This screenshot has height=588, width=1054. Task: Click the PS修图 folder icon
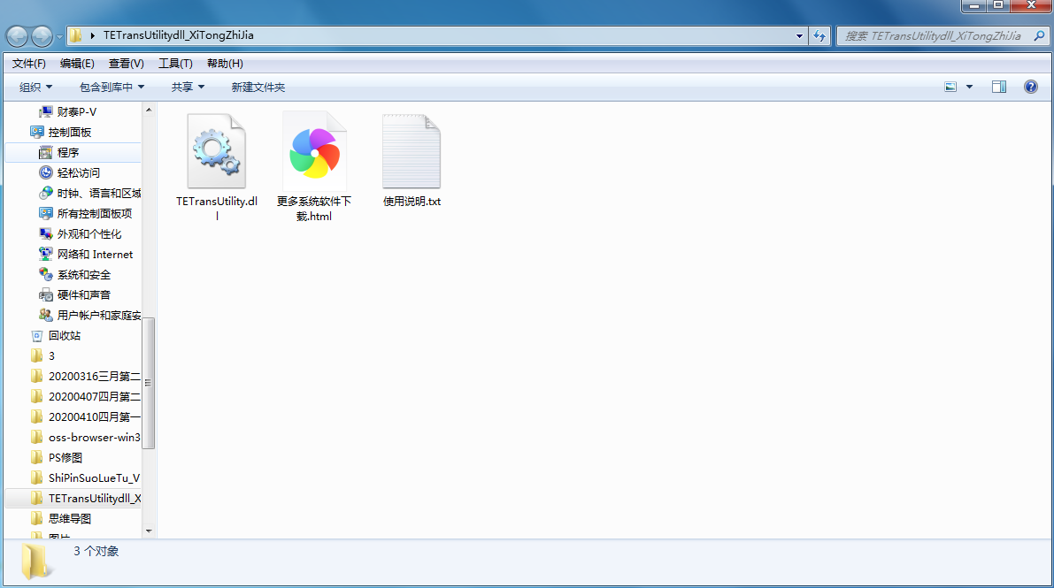(37, 458)
